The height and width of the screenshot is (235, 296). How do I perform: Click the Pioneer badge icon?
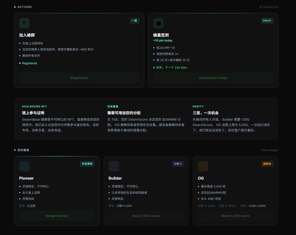pos(24,166)
